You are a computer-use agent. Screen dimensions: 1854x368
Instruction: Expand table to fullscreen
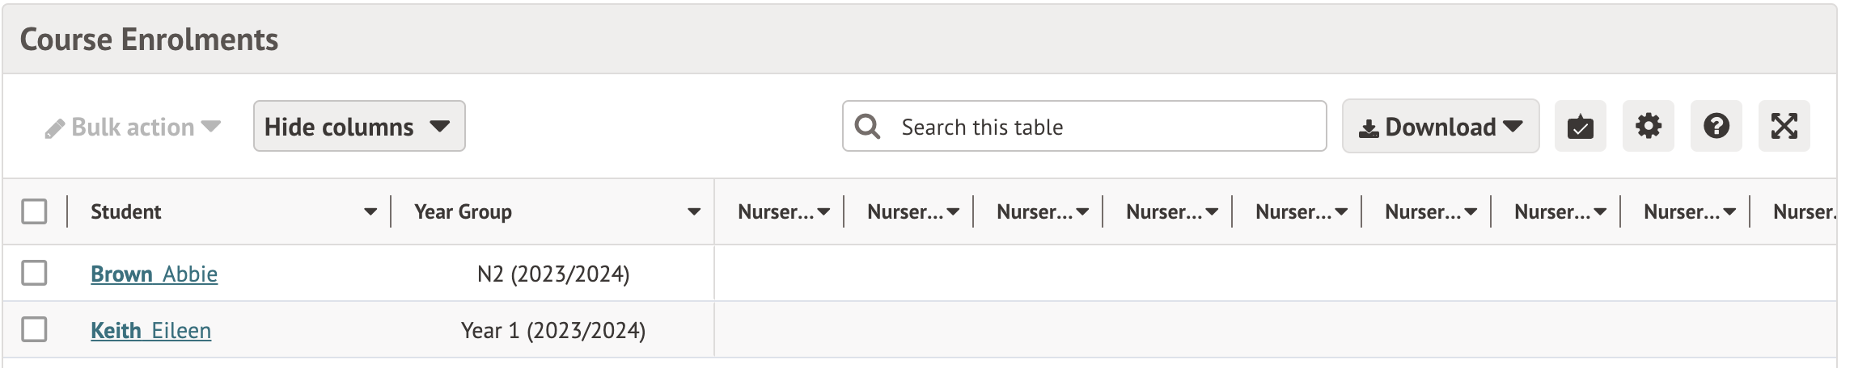point(1784,127)
